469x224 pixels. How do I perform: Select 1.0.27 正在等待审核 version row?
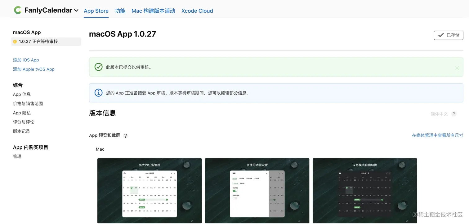[x=46, y=41]
